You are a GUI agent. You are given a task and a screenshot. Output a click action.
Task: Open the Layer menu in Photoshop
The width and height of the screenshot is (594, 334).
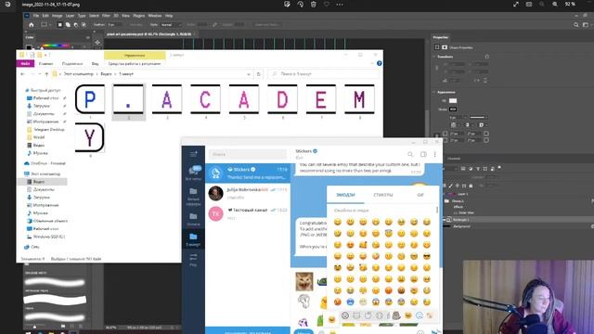click(x=71, y=16)
